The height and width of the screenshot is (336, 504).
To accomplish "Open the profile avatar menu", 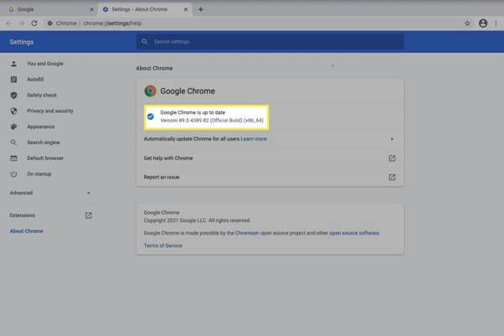I will click(x=483, y=23).
